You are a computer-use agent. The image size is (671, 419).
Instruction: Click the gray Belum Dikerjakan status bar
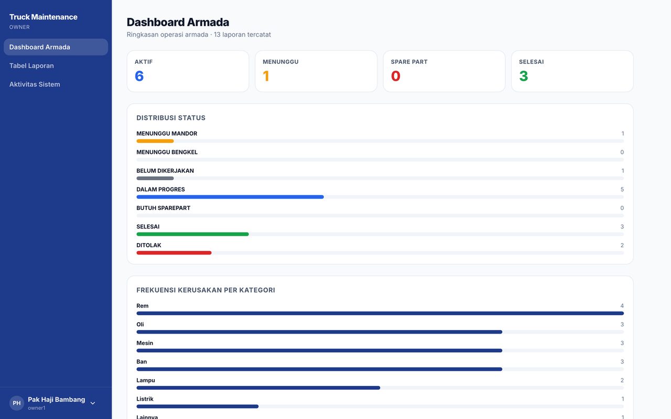pyautogui.click(x=155, y=178)
